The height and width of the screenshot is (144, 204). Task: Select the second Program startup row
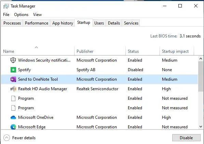pos(99,108)
